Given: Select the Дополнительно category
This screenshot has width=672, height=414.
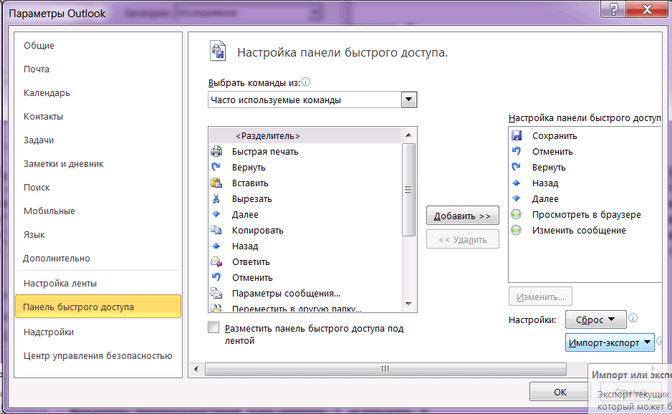Looking at the screenshot, I should click(x=98, y=258).
